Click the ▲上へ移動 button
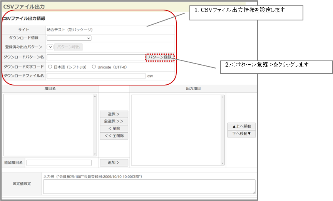This screenshot has height=201, width=333. pos(241,126)
